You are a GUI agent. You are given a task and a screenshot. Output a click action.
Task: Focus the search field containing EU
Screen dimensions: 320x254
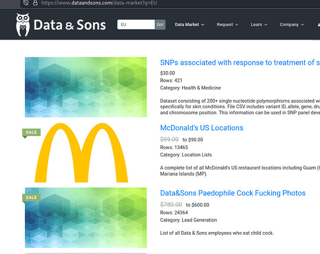tap(136, 24)
